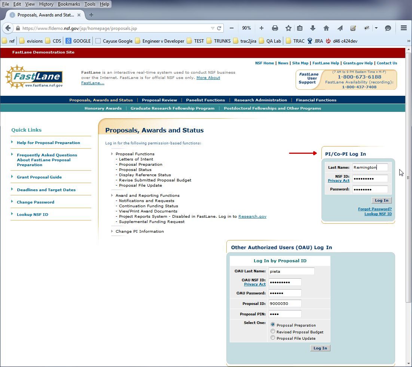Image resolution: width=412 pixels, height=367 pixels.
Task: Reload the page with the refresh icon
Action: click(x=219, y=28)
